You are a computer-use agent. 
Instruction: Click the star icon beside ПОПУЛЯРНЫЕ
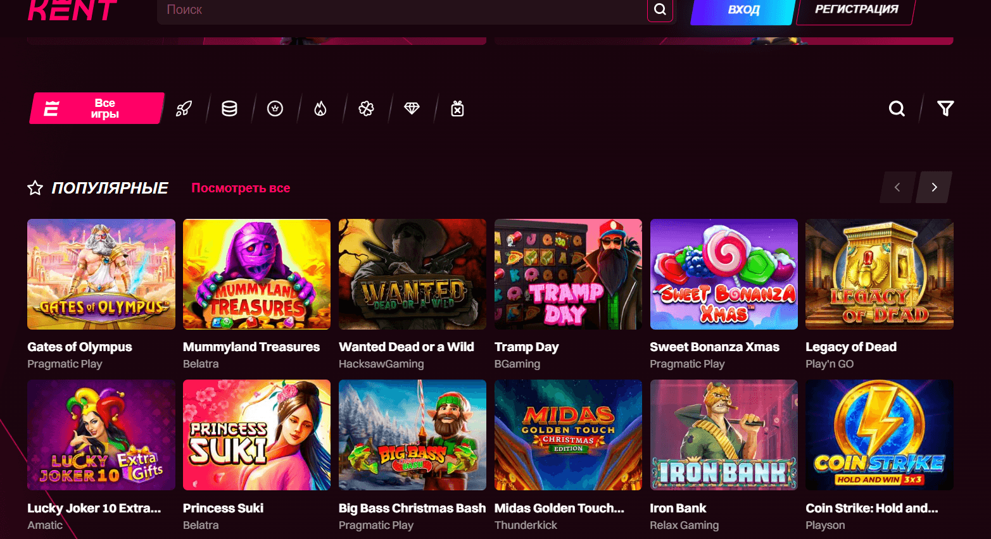tap(35, 188)
